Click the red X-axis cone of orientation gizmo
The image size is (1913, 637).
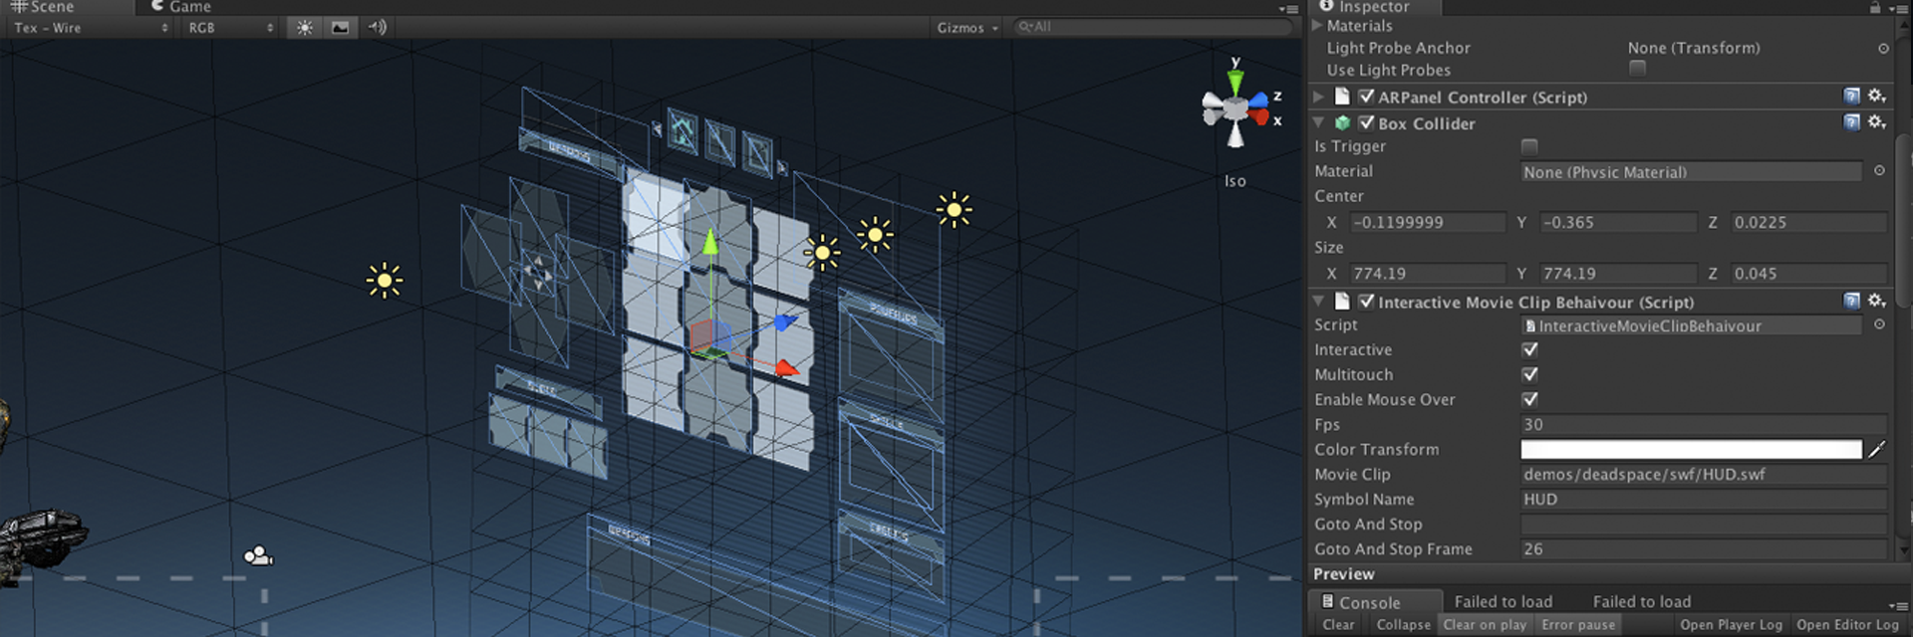tap(1259, 116)
